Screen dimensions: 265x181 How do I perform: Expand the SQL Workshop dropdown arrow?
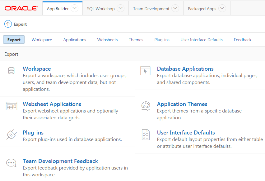click(x=121, y=8)
